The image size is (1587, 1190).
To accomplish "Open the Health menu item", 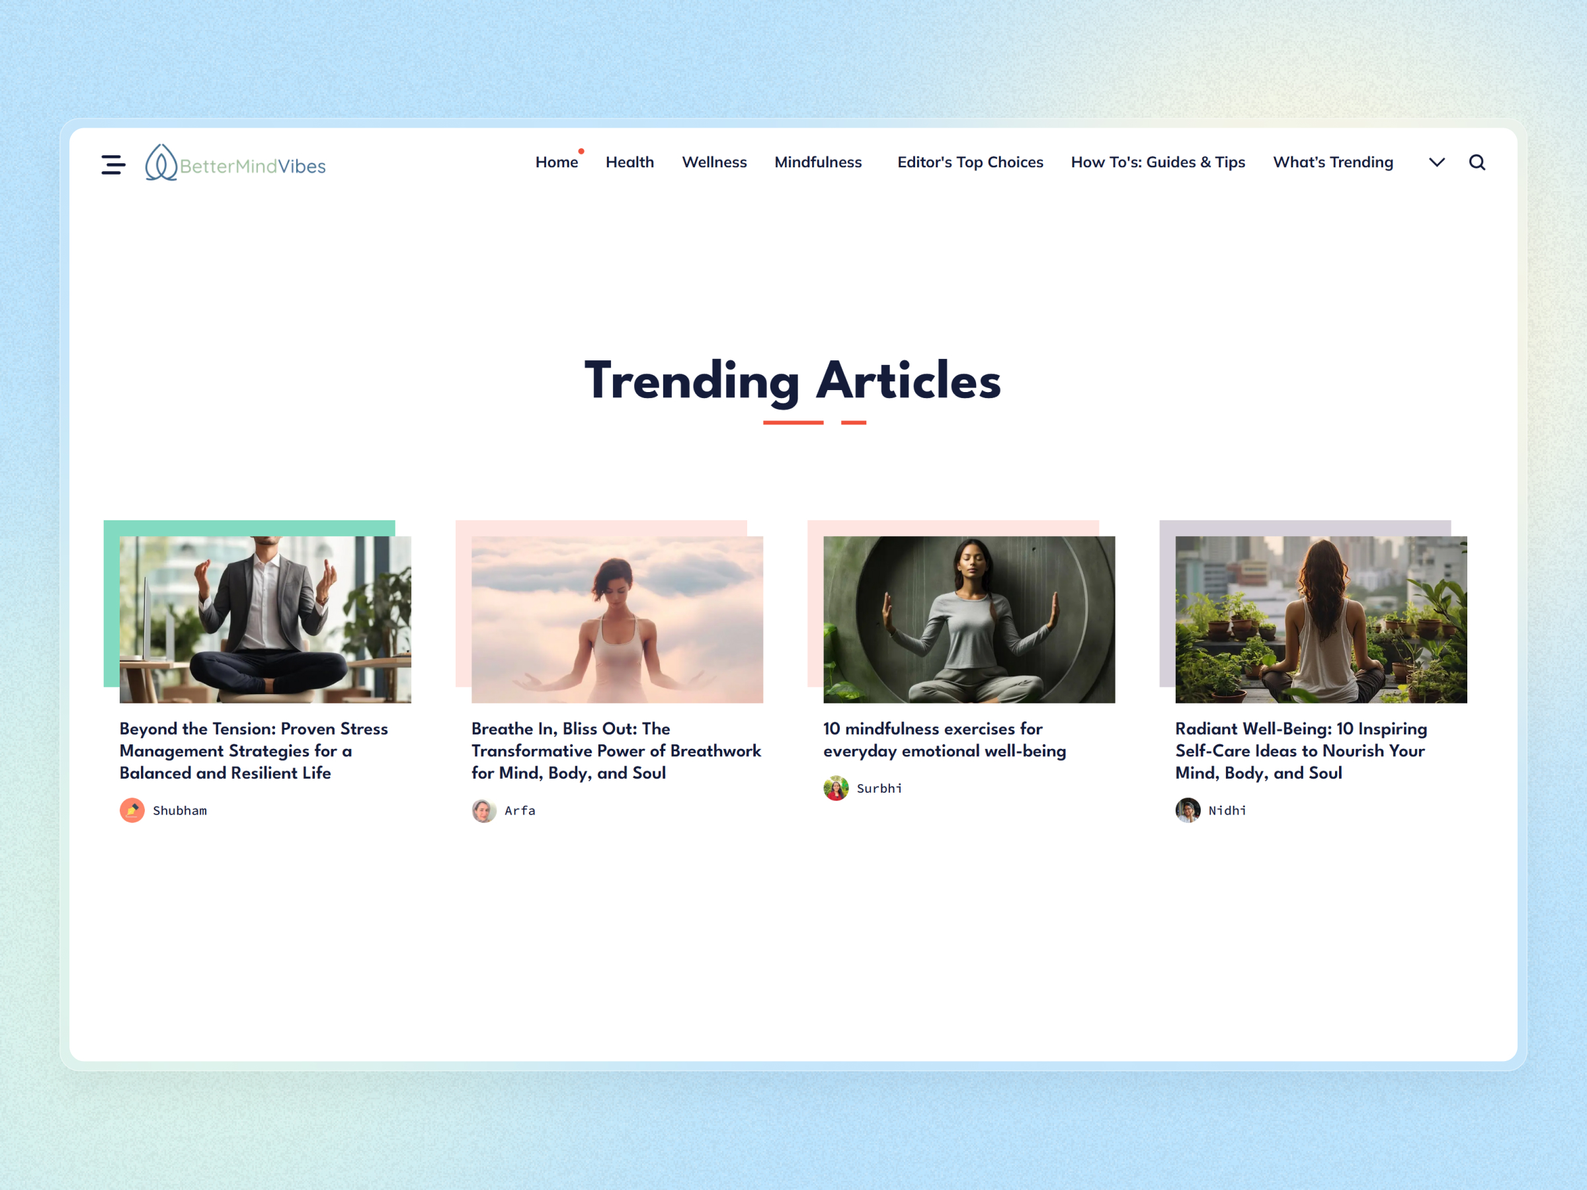I will coord(630,163).
